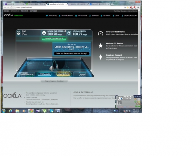Open My Results page
The image size is (196, 156).
[x=81, y=16]
